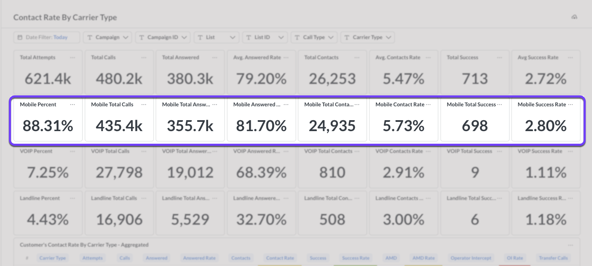
Task: Expand the List ID filter dropdown
Action: tap(265, 37)
